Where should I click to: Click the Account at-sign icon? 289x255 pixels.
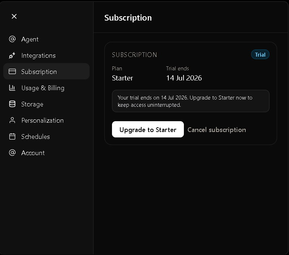[12, 153]
